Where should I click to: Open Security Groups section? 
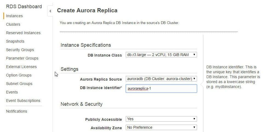click(20, 50)
